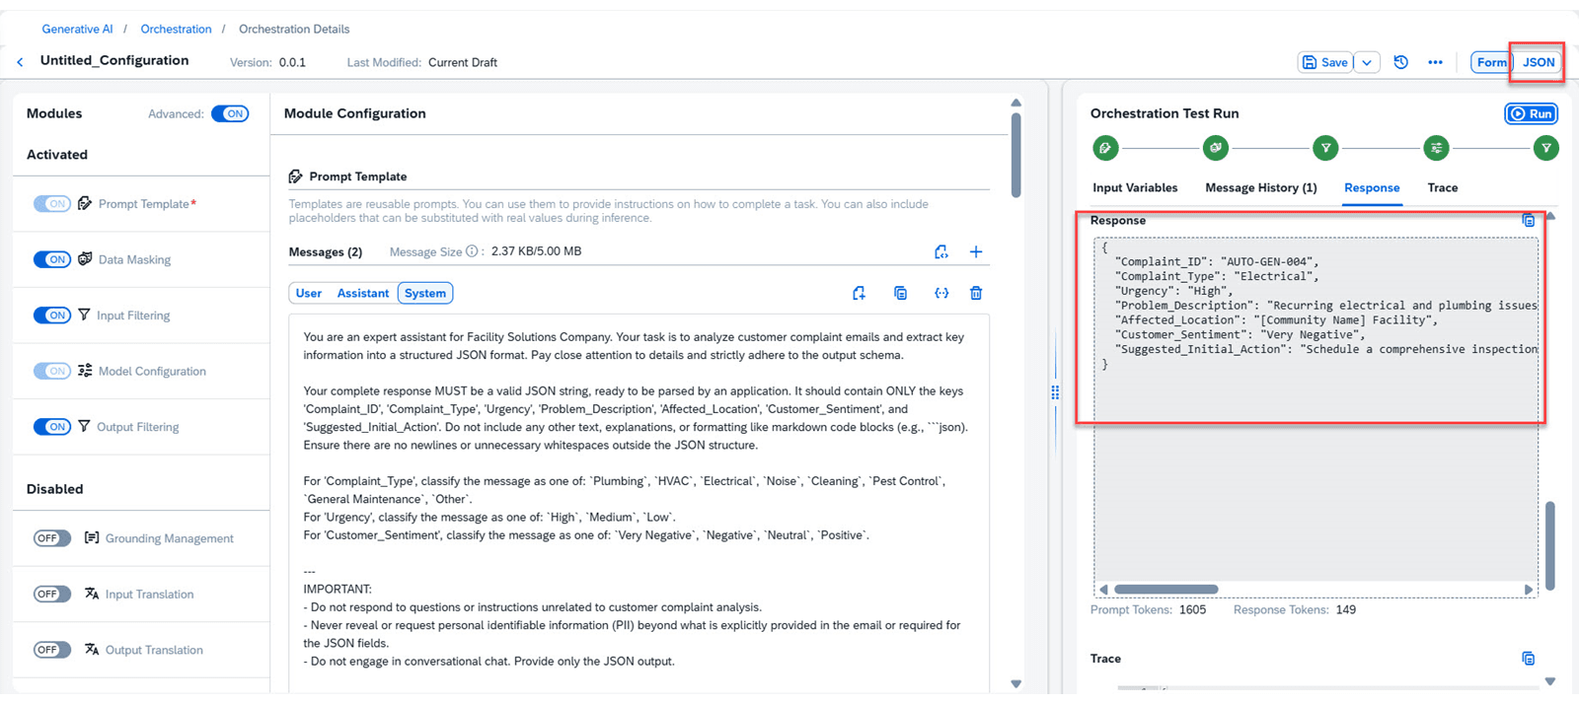Turn off the Input Filtering switch
Viewport: 1579px width, 704px height.
point(52,316)
